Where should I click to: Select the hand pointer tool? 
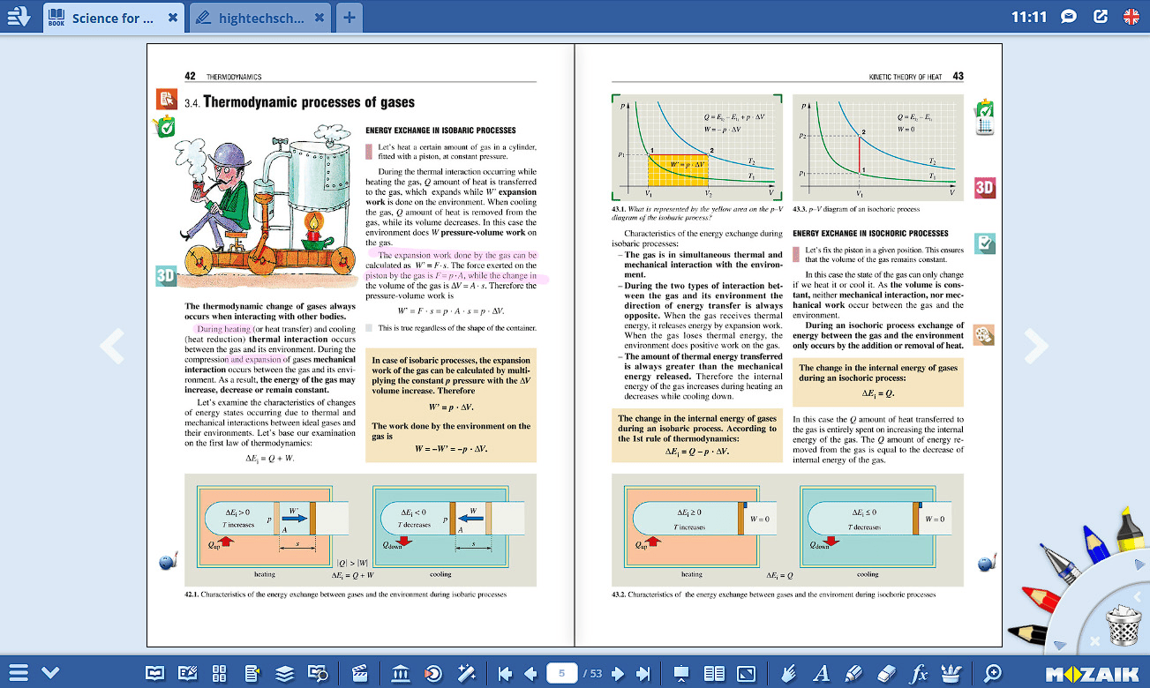pos(789,673)
